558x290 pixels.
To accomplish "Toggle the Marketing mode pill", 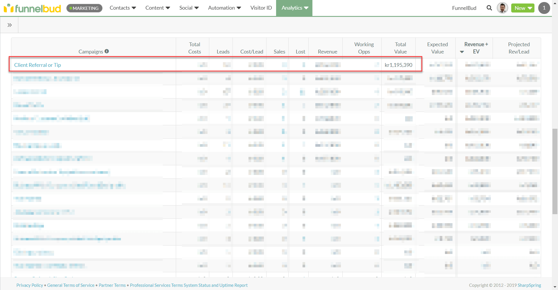I will click(x=84, y=8).
